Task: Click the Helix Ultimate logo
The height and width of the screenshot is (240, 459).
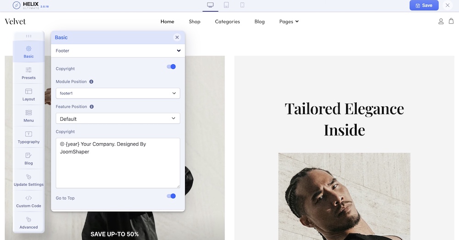Action: click(26, 5)
